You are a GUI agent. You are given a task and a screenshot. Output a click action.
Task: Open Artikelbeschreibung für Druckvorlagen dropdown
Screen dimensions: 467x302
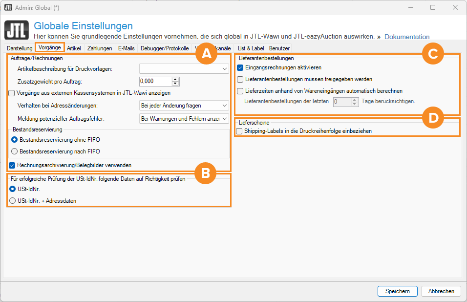[x=184, y=69]
